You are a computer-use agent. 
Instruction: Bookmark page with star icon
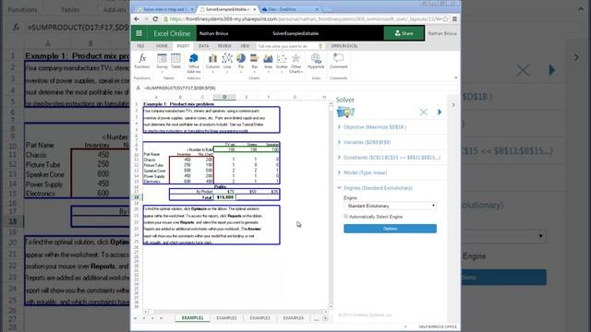(x=445, y=18)
